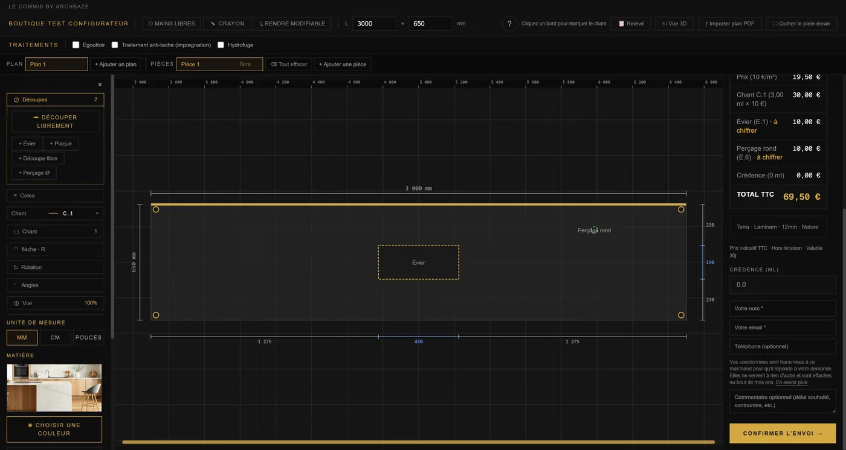Expand the Chant section with count 1
The image size is (846, 450).
56,231
